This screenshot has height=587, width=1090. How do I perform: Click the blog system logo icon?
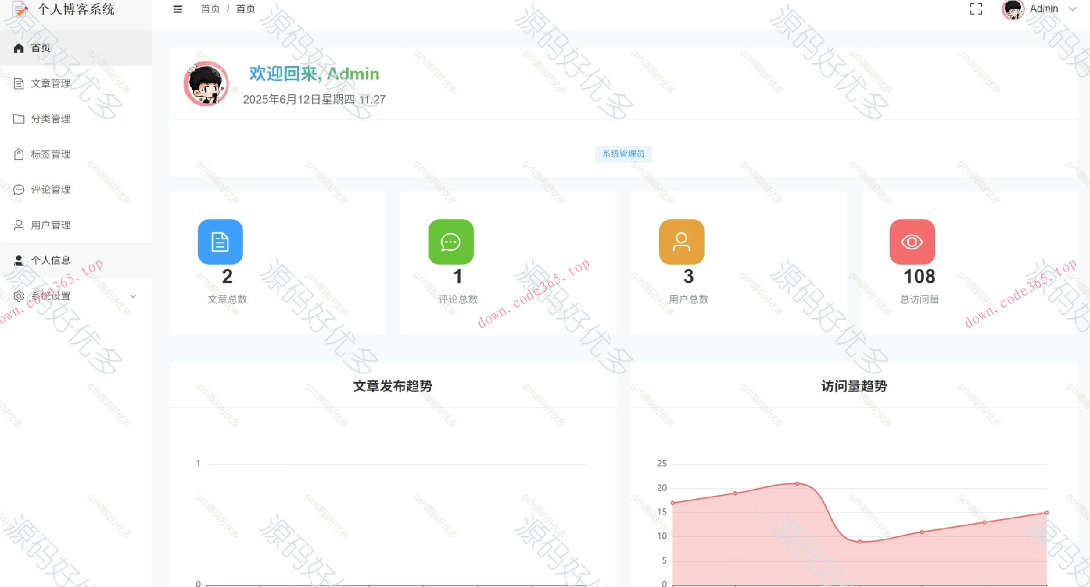[20, 9]
